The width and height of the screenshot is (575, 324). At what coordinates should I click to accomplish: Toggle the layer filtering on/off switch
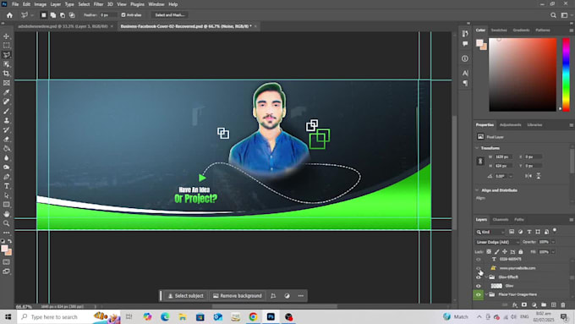[555, 230]
